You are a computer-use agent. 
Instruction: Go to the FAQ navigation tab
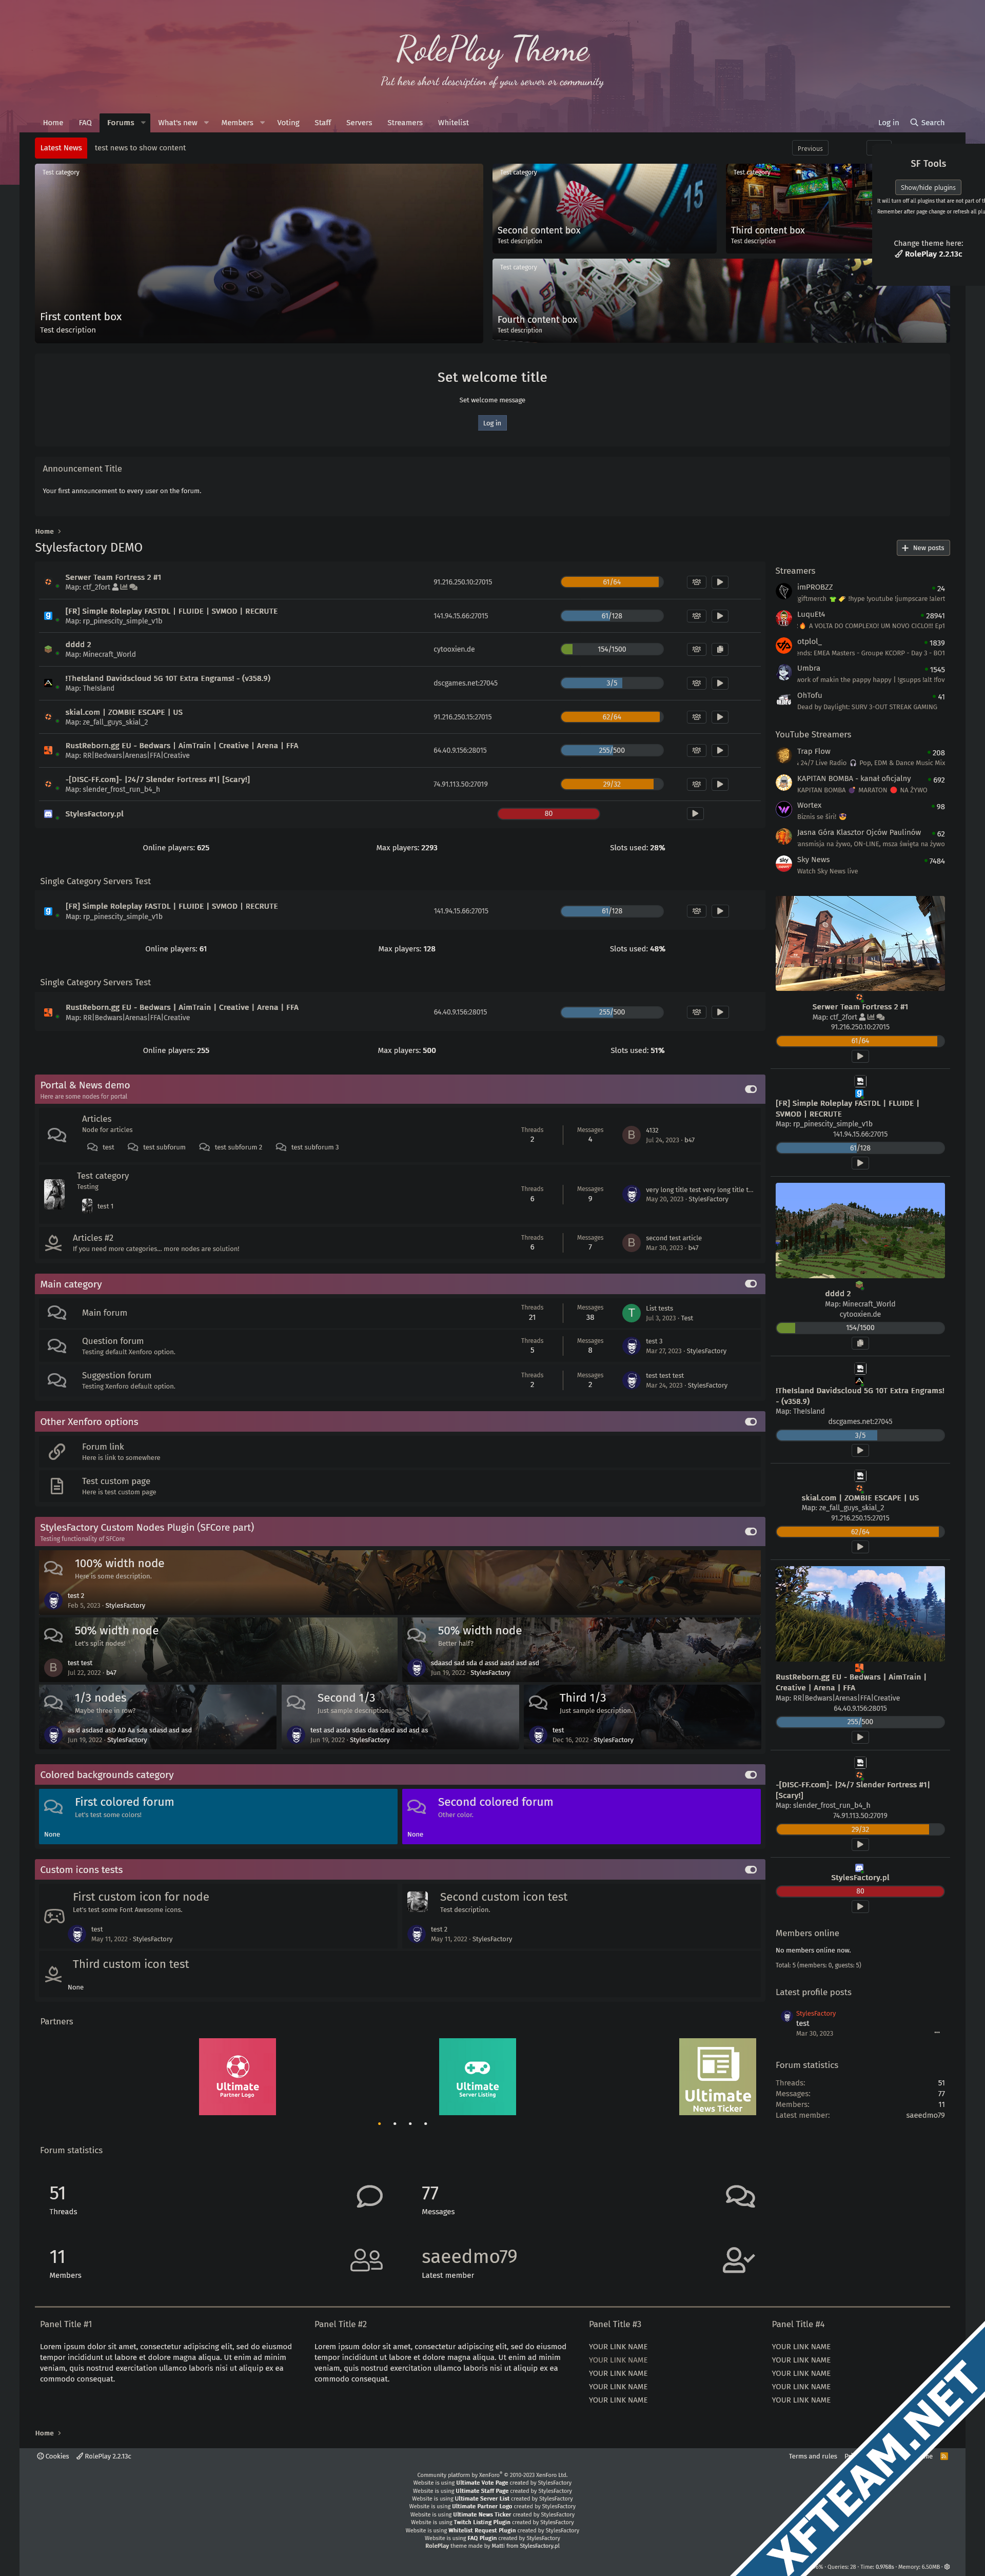pos(85,123)
